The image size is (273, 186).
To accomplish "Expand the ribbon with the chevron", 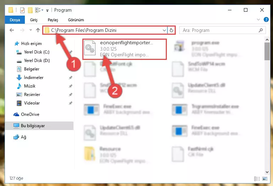I will click(x=258, y=19).
